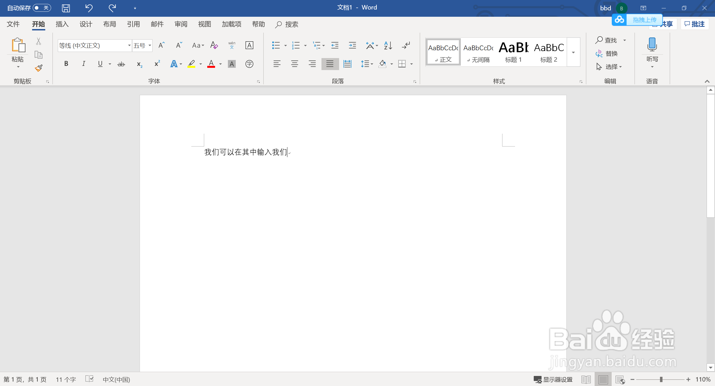Image resolution: width=715 pixels, height=386 pixels.
Task: Toggle Italic formatting
Action: click(84, 64)
